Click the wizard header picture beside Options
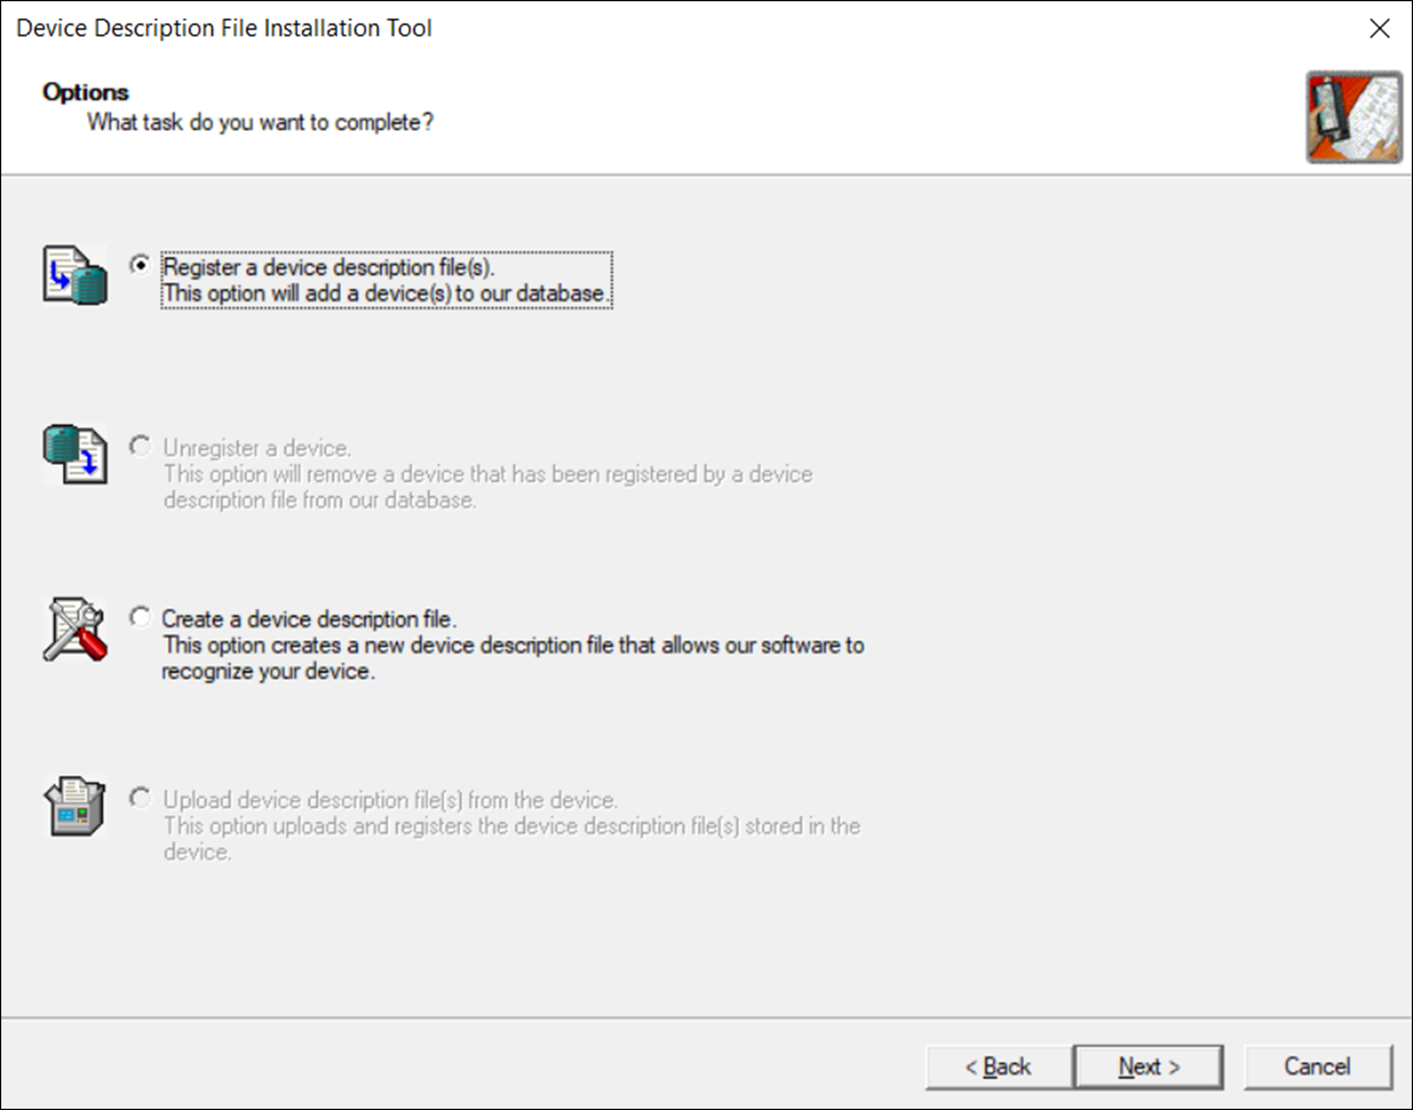Screen dimensions: 1413x1110 [1354, 117]
